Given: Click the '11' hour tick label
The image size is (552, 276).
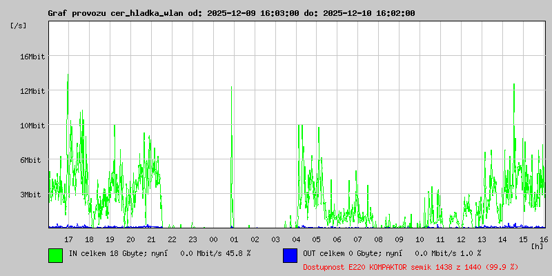Looking at the screenshot, I should pos(440,239).
